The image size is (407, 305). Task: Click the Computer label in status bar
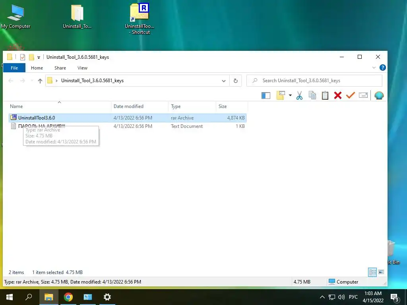coord(347,282)
